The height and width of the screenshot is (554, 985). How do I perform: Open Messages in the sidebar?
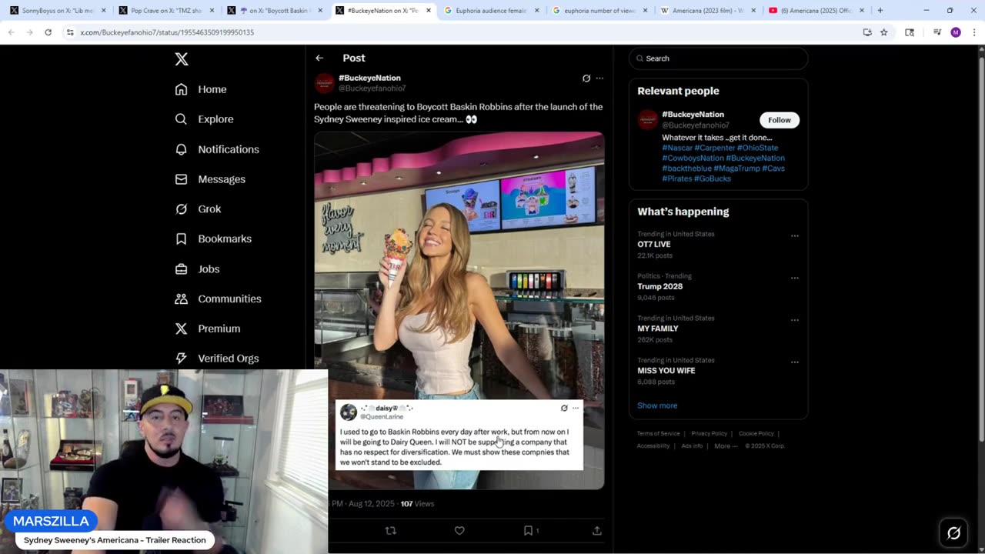click(x=210, y=179)
